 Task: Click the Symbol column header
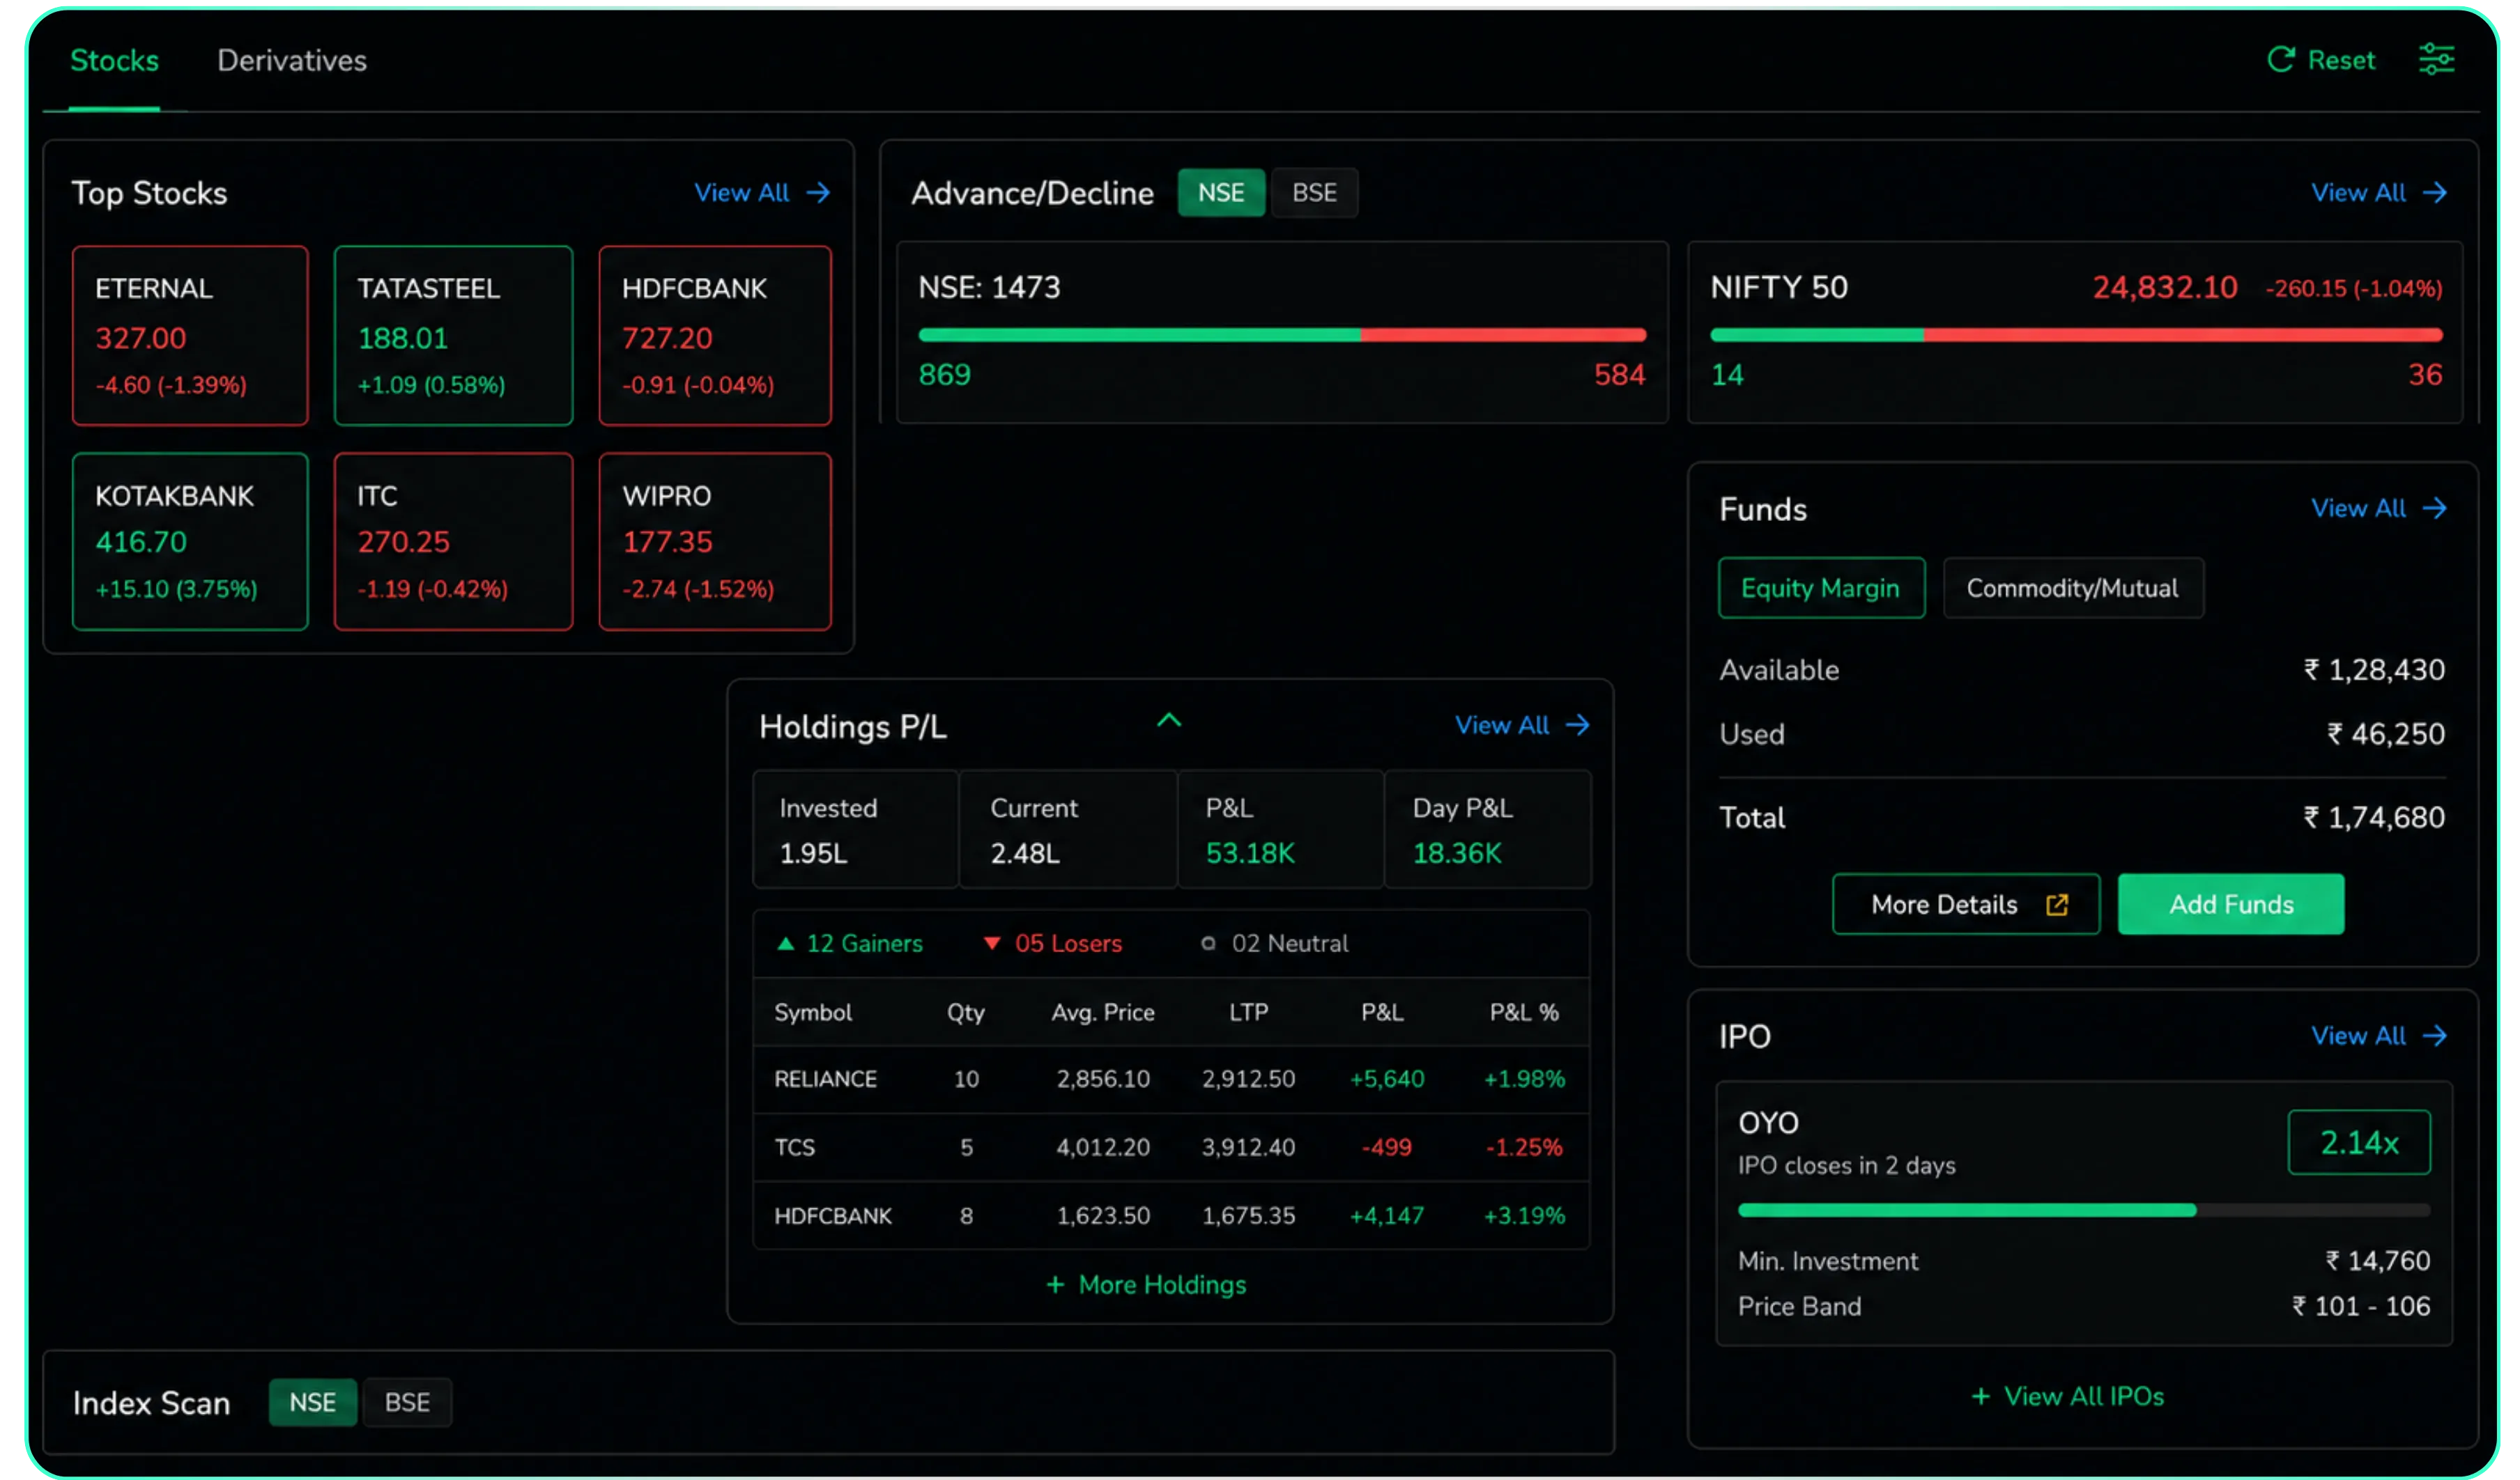813,1012
